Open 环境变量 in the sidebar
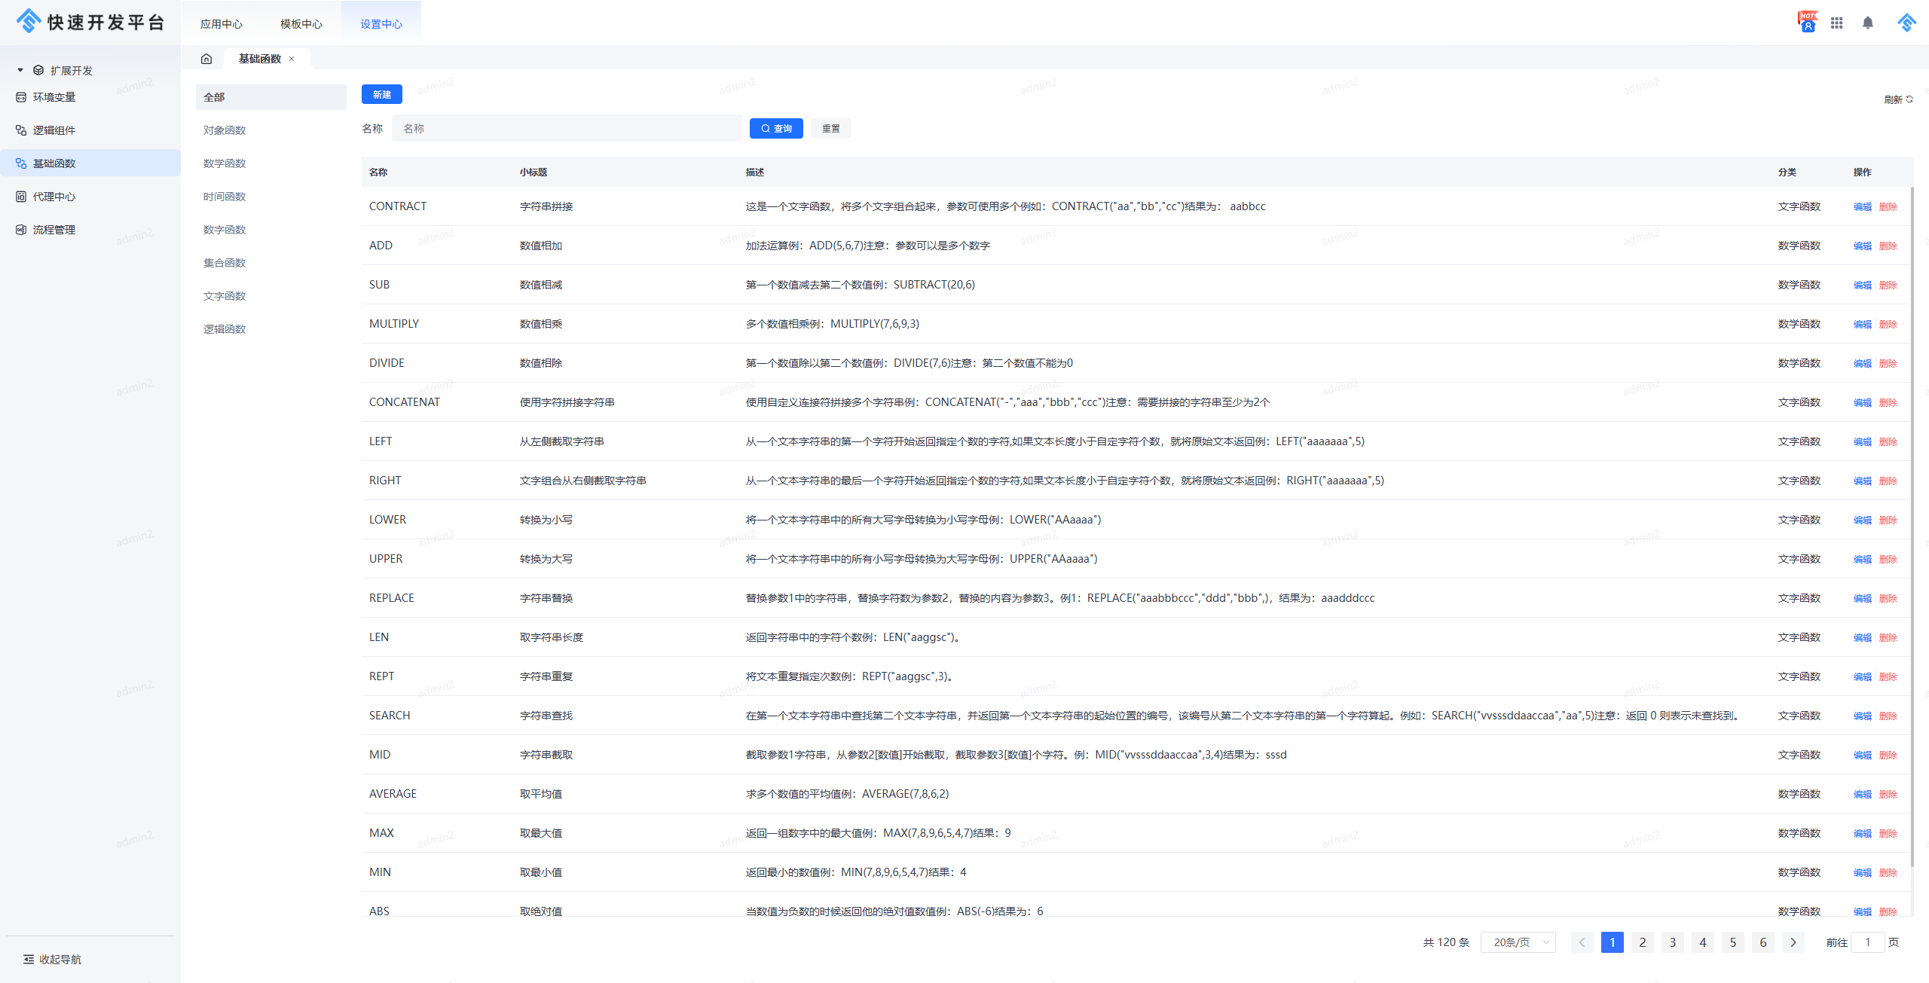1929x983 pixels. (54, 97)
